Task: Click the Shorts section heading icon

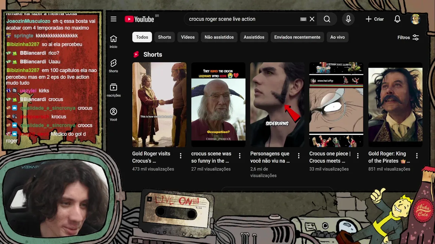Action: [136, 55]
